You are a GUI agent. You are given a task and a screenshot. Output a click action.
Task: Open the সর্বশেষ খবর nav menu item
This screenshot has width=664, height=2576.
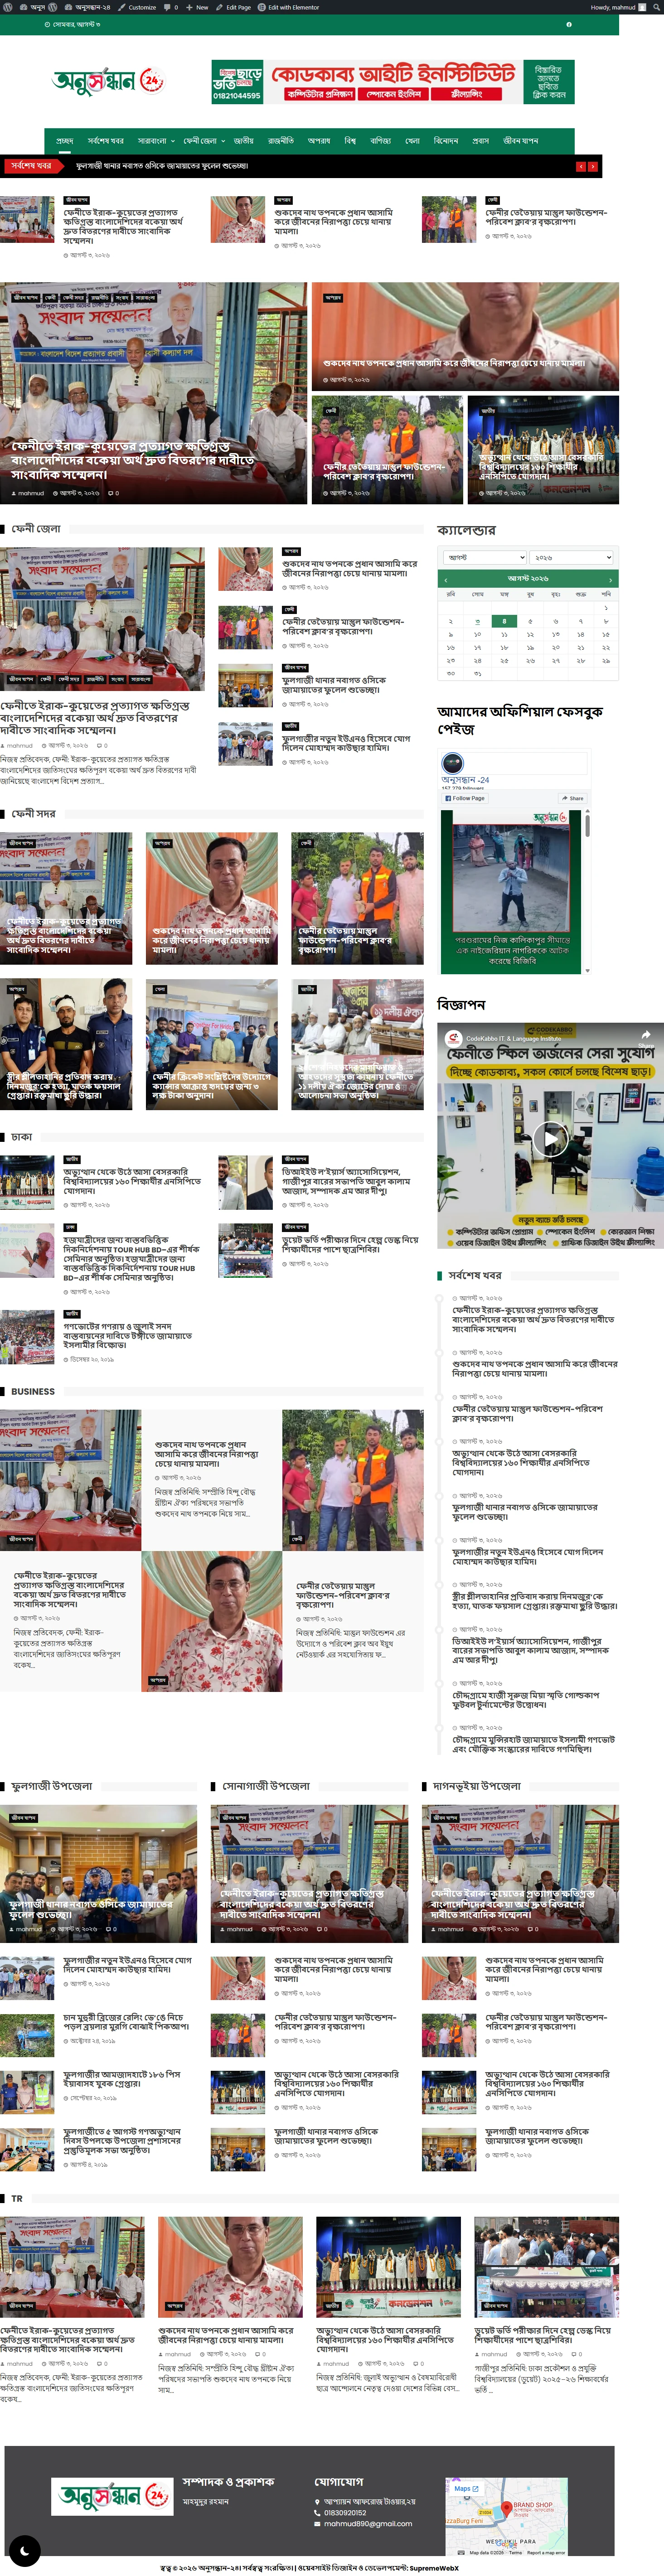[x=105, y=141]
